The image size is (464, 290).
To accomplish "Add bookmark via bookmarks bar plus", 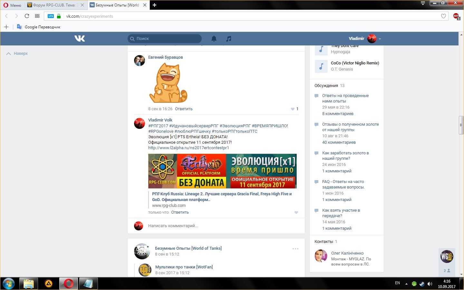I will [6, 27].
